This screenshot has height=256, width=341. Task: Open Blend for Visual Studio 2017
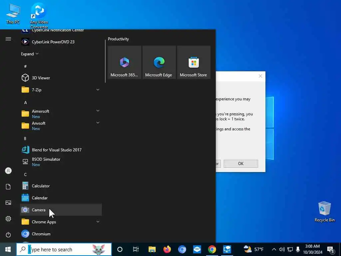(61, 150)
